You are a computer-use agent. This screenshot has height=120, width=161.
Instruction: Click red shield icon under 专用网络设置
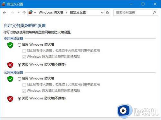pos(10,65)
